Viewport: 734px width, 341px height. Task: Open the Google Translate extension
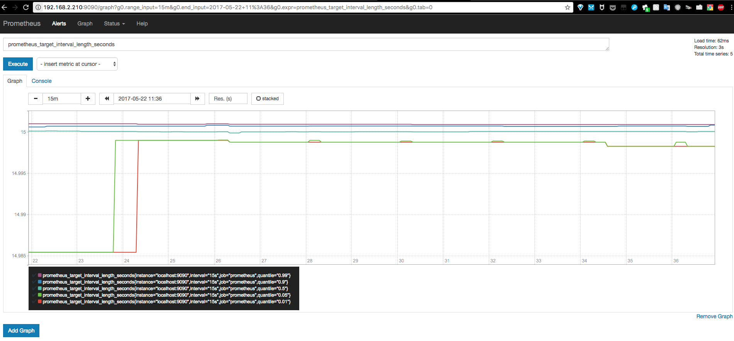point(667,7)
